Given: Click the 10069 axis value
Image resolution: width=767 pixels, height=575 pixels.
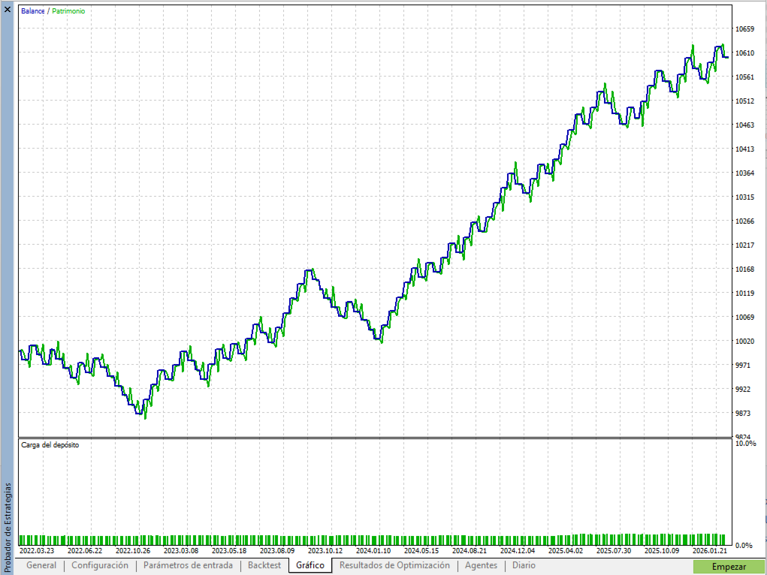Looking at the screenshot, I should pyautogui.click(x=744, y=317).
